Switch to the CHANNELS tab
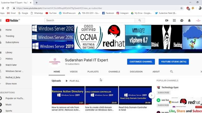Image resolution: width=202 pixels, height=113 pixels. 114,72
